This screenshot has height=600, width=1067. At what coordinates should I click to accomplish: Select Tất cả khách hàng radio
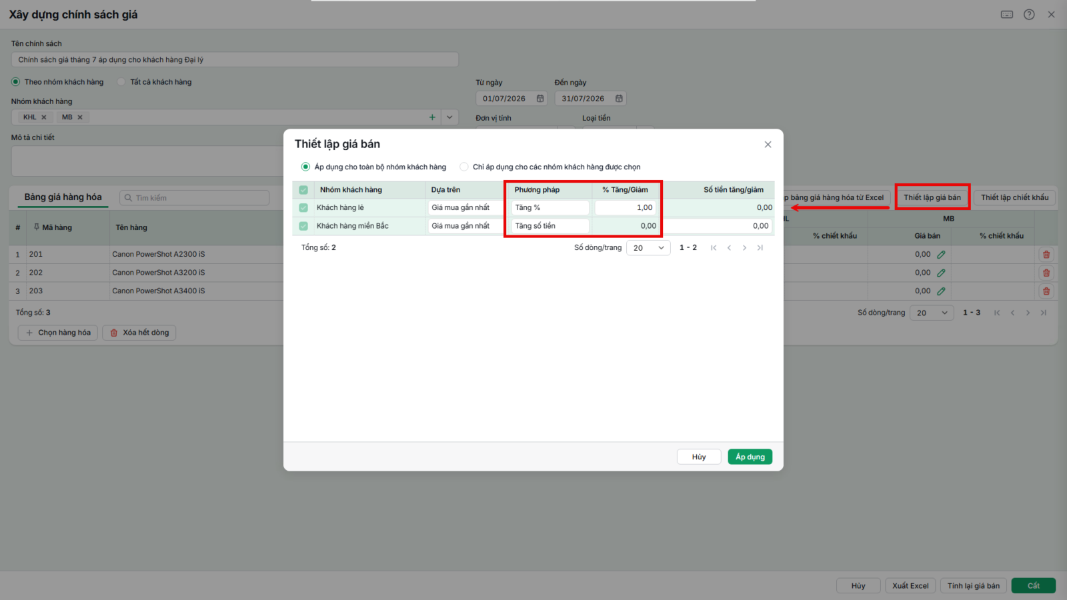(x=121, y=82)
